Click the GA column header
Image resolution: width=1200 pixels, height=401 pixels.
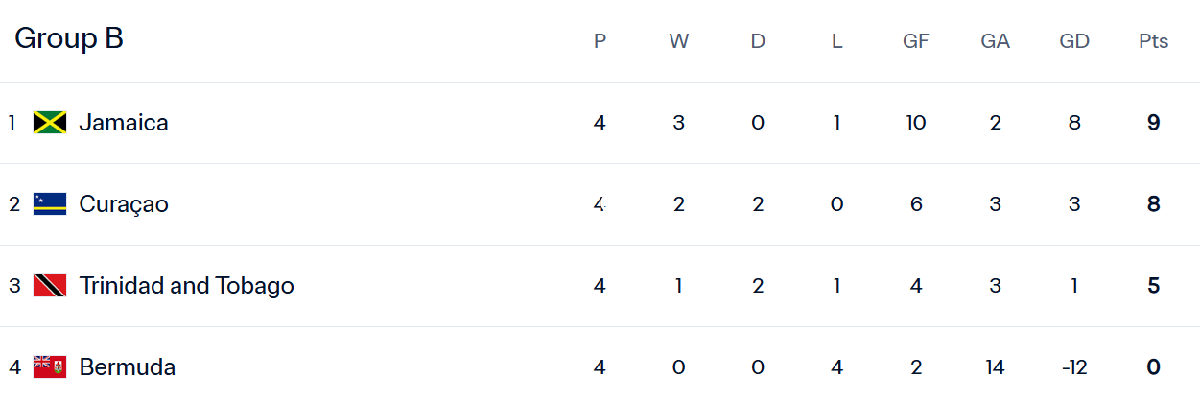(x=995, y=41)
